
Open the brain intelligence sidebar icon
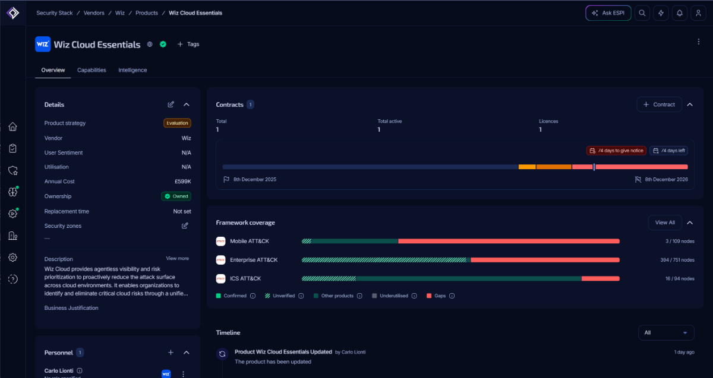click(x=12, y=192)
